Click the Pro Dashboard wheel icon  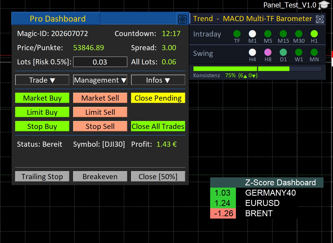(x=183, y=19)
